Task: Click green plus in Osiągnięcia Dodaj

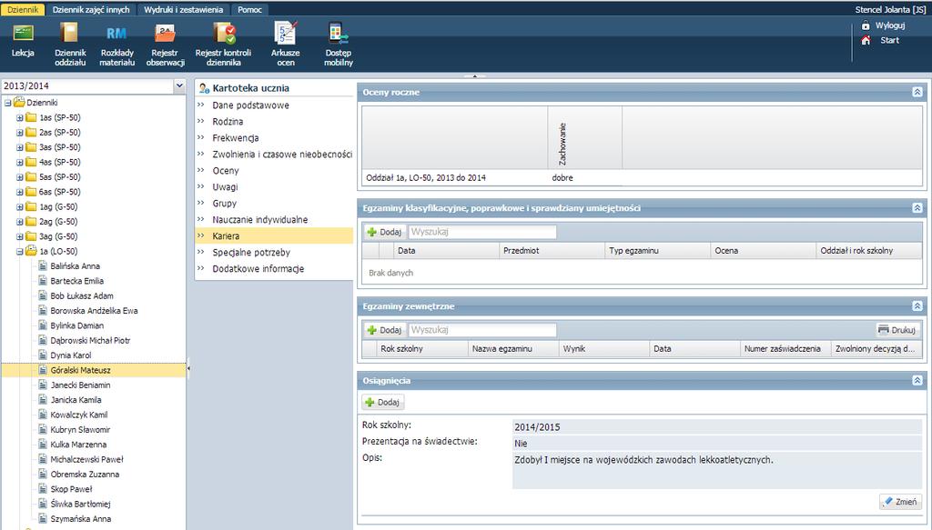Action: coord(370,403)
